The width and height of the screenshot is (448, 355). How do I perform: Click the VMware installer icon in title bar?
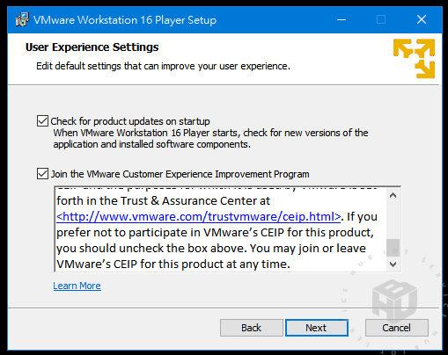coord(22,19)
